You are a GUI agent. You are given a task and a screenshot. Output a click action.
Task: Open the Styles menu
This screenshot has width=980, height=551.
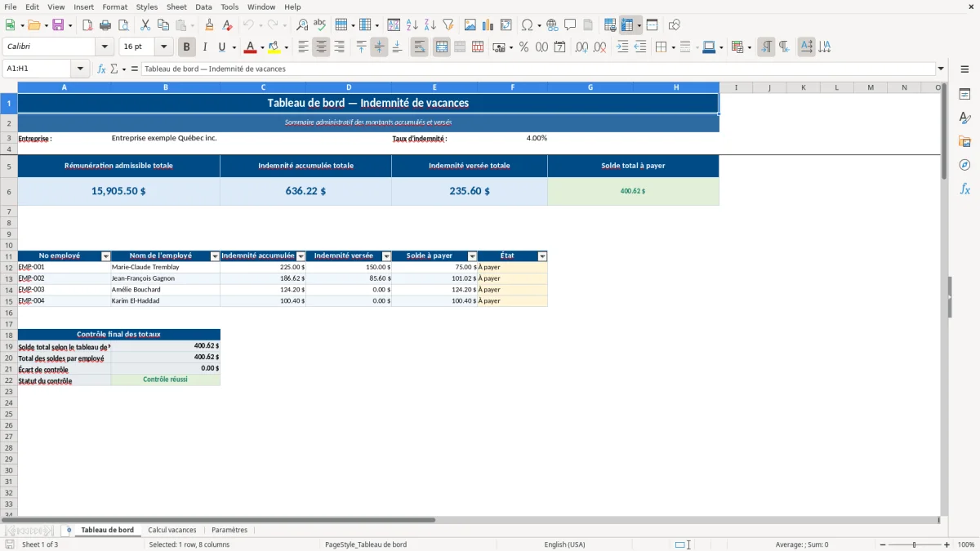(147, 7)
